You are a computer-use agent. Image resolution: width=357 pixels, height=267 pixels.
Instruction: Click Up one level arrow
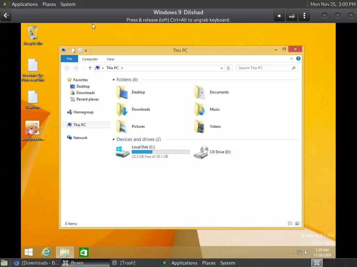[90, 68]
